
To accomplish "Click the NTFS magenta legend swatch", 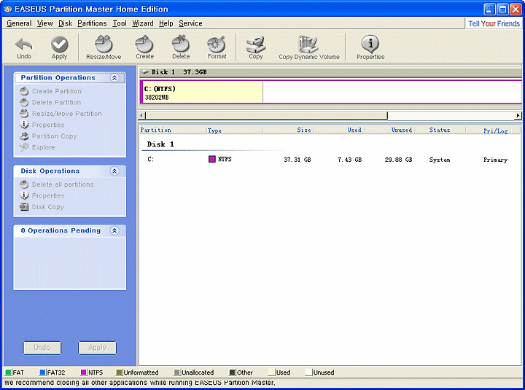I will (x=84, y=373).
